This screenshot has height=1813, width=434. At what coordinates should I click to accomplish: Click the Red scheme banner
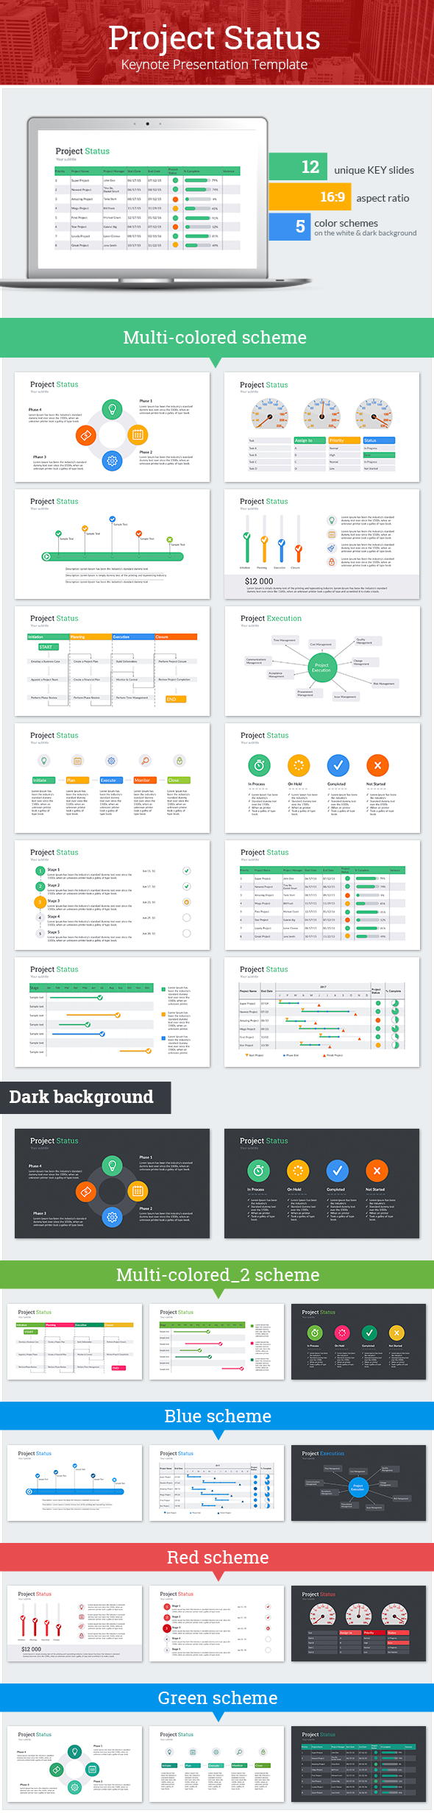coord(217,1558)
